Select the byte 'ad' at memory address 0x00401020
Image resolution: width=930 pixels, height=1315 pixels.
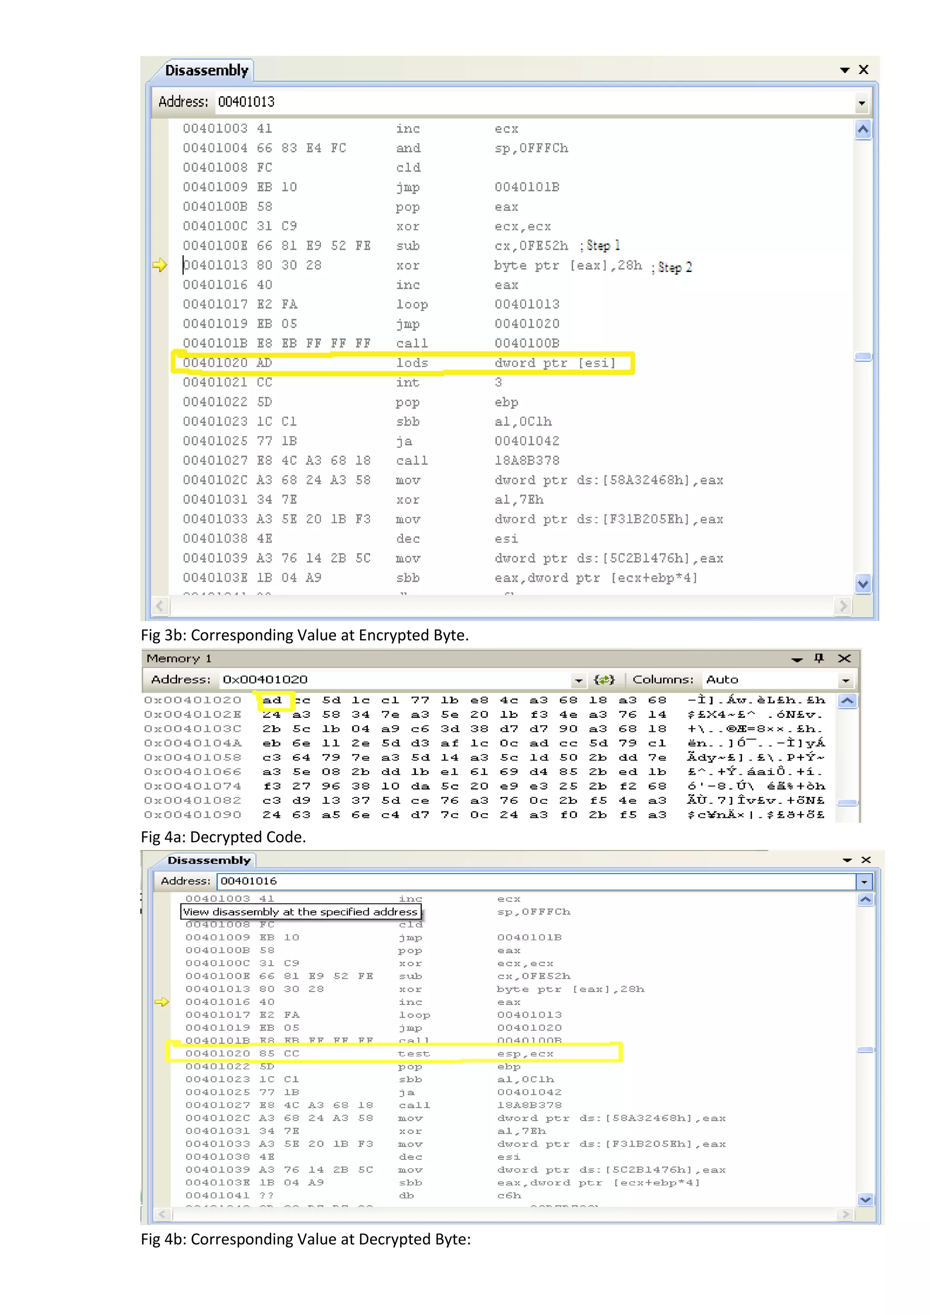coord(272,700)
